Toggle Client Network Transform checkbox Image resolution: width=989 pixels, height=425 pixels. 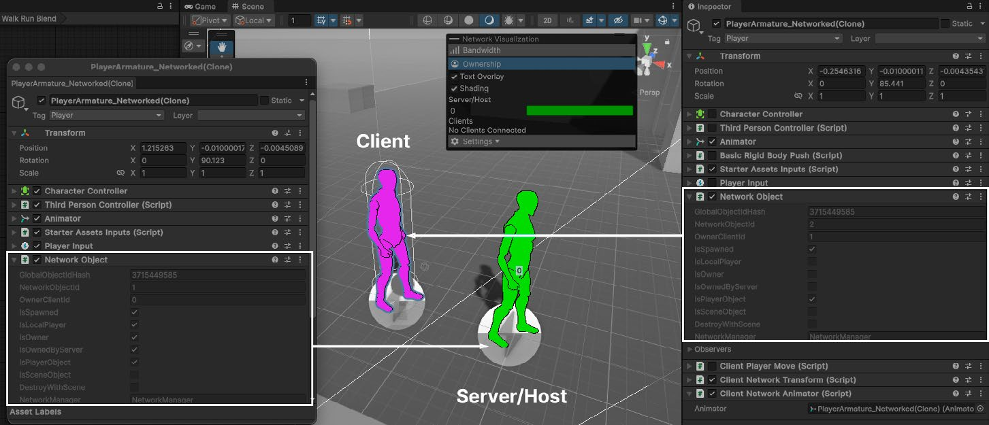tap(712, 379)
